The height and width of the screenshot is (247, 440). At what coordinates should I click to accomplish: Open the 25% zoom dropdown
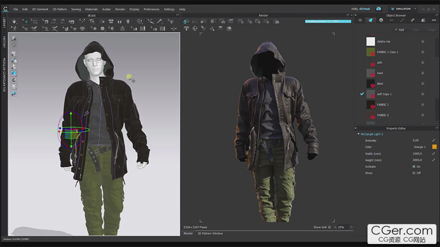pyautogui.click(x=351, y=227)
